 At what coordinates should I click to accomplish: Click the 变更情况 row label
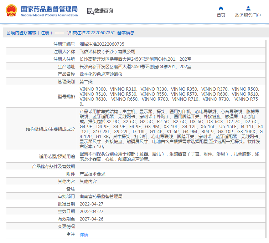[x=66, y=227]
